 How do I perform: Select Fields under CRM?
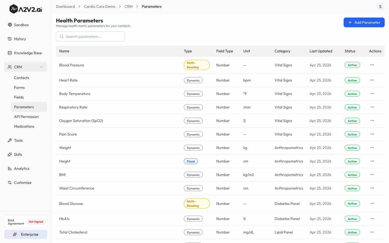(x=19, y=97)
